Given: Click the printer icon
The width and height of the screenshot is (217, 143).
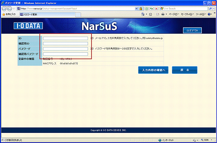Looking at the screenshot, I should (x=163, y=14).
